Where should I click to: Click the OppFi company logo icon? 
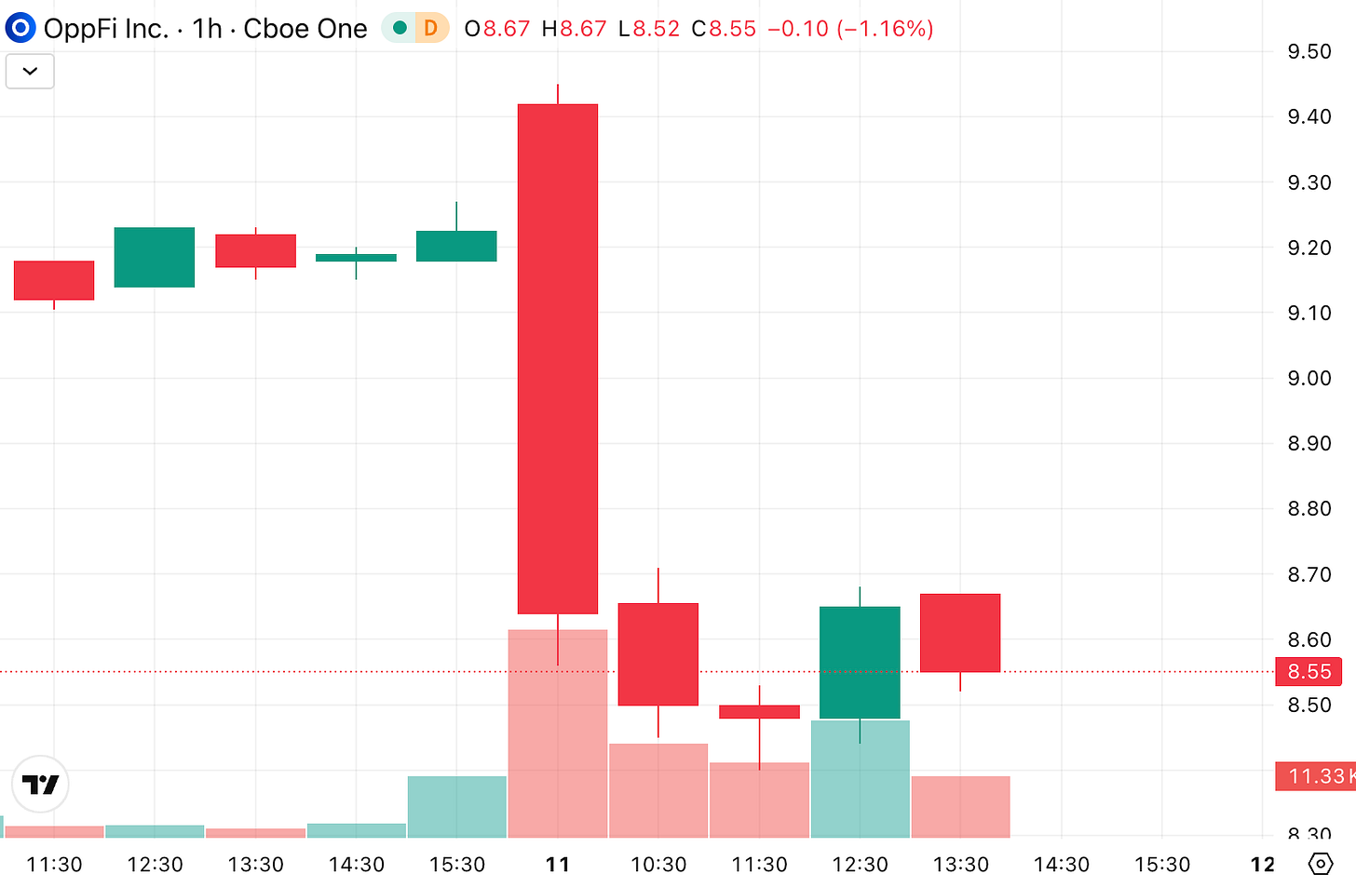tap(20, 27)
